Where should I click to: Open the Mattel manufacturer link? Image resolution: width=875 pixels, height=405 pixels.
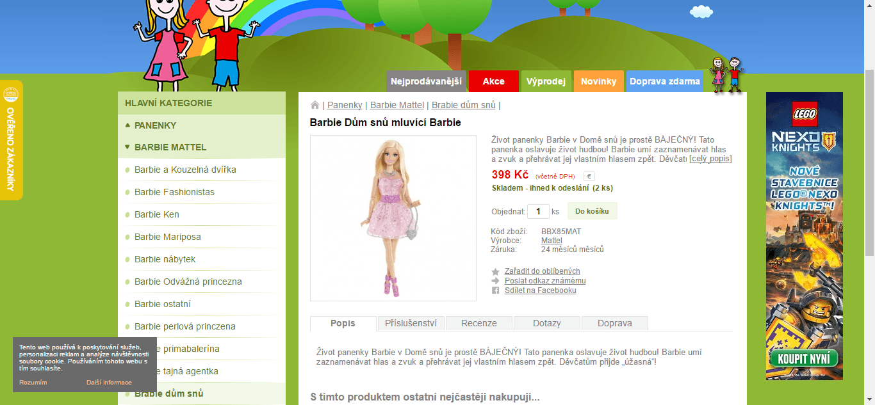pos(552,241)
